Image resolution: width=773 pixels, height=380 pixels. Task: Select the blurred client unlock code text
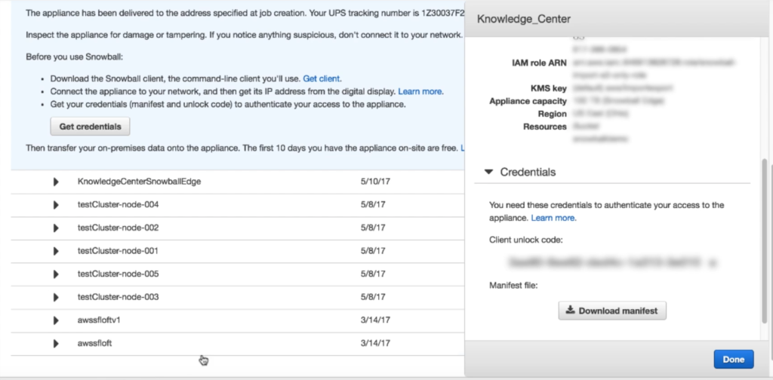(612, 263)
